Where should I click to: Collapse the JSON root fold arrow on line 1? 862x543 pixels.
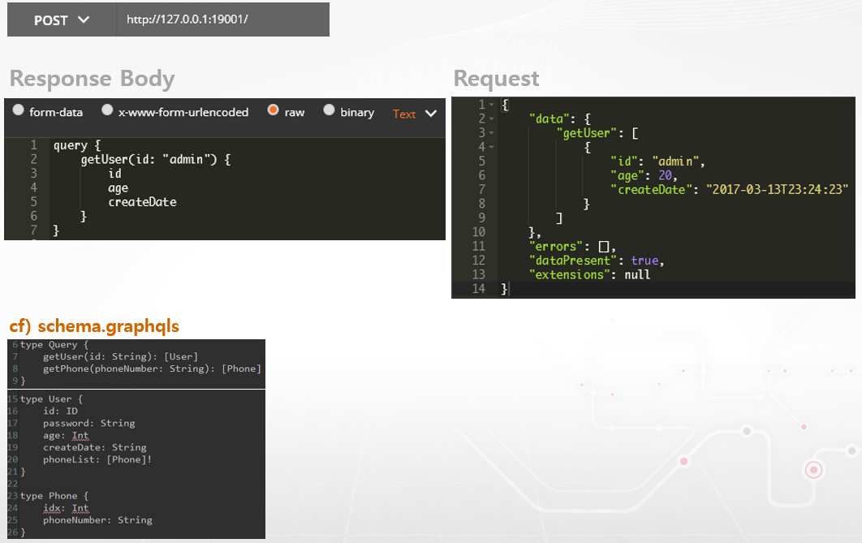point(492,105)
